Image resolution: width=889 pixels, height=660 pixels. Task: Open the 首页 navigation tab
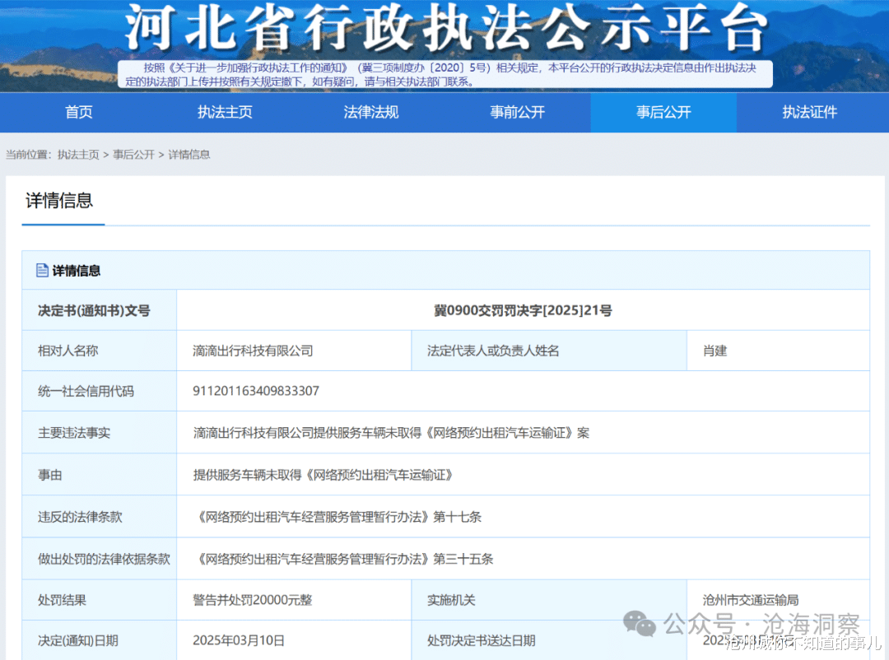tap(79, 112)
